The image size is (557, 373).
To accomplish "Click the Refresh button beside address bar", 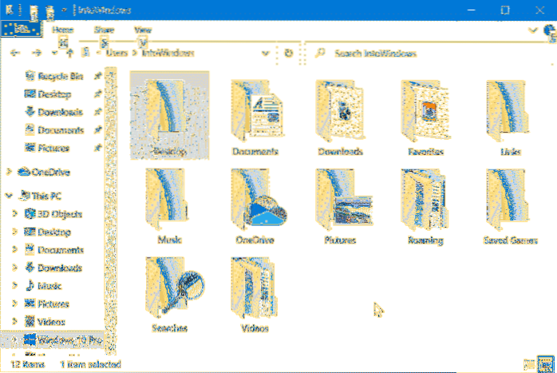I will [x=288, y=53].
